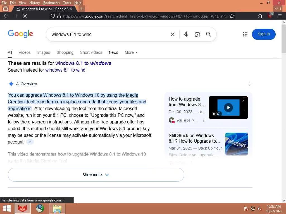Click the site security padlock icon

[59, 16]
